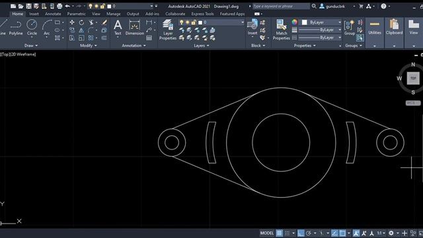423x238 pixels.
Task: Choose the Hatch tool in Draw panel
Action: click(58, 38)
